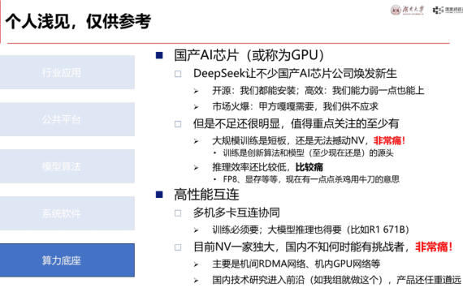Click the line 主要是机间RDMA网络
This screenshot has width=463, height=292.
296,264
